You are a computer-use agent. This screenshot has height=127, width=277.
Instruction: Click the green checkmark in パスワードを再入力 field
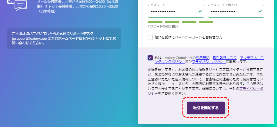pyautogui.click(x=260, y=11)
